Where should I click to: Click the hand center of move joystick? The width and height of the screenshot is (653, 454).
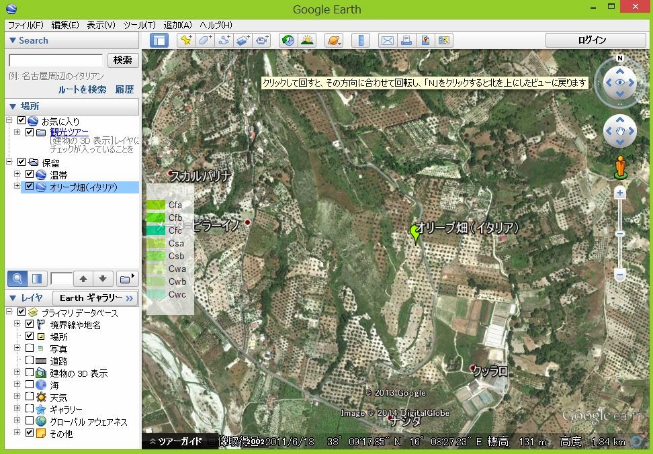[620, 131]
